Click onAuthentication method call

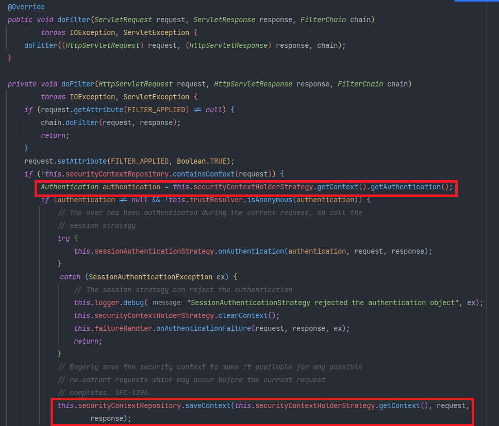pyautogui.click(x=251, y=251)
